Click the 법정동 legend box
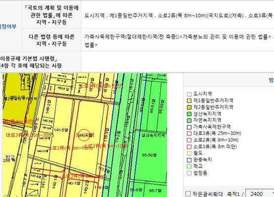 pyautogui.click(x=189, y=173)
